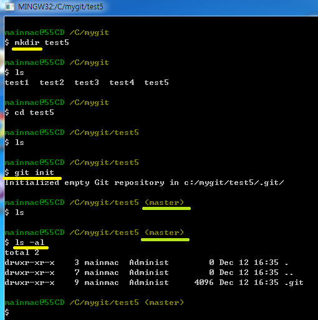
Task: Click the '.git' directory listing entry
Action: 154,282
